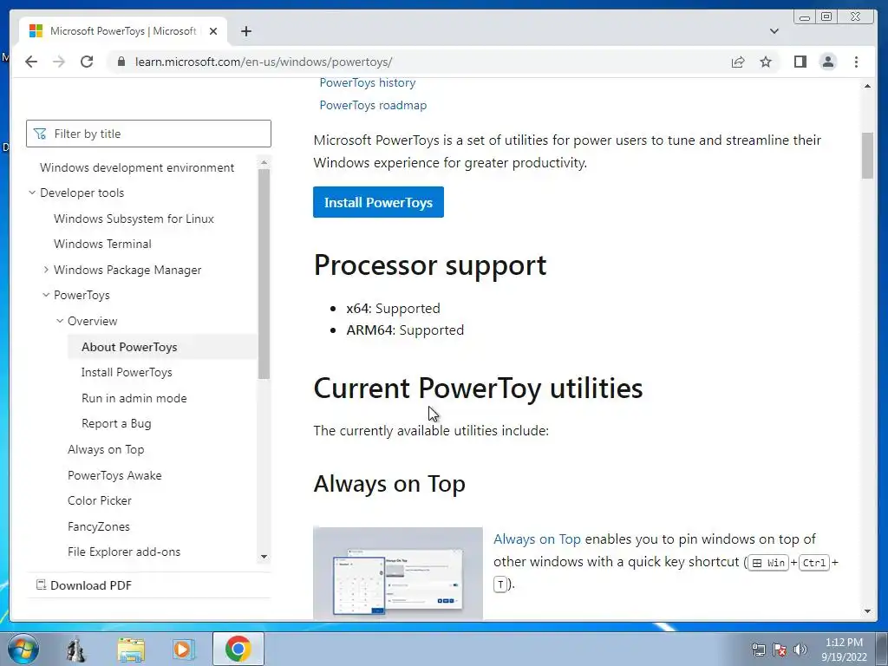Collapse the Overview tree node
Image resolution: width=888 pixels, height=666 pixels.
[x=60, y=321]
